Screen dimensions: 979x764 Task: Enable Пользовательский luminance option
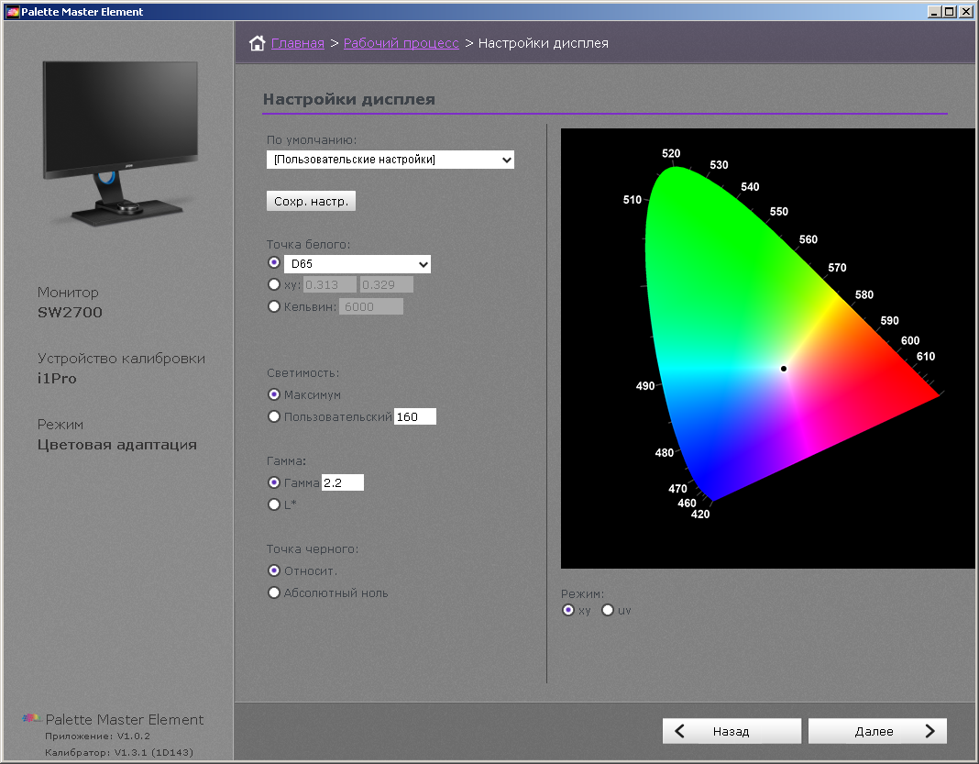(x=273, y=416)
